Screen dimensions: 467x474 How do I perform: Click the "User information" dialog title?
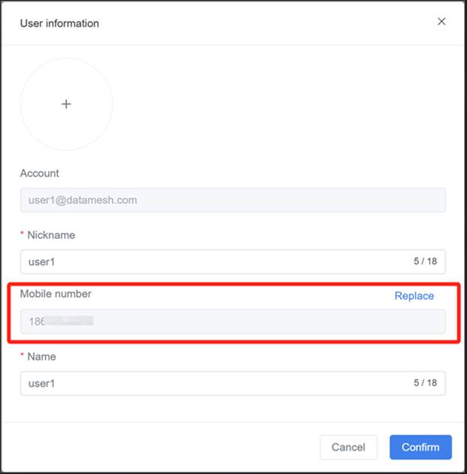(x=59, y=23)
